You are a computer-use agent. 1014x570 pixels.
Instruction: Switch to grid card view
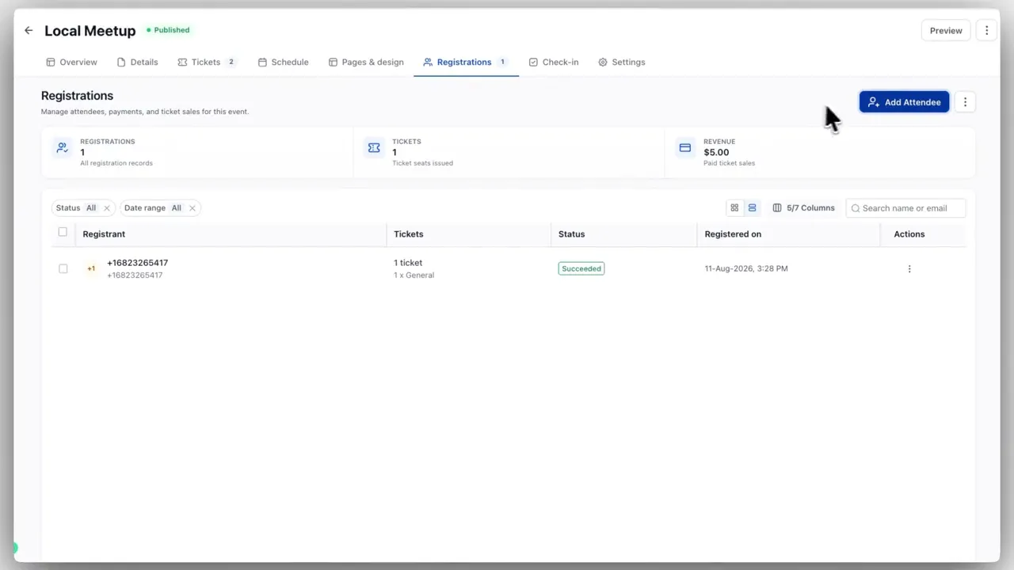[x=734, y=208]
